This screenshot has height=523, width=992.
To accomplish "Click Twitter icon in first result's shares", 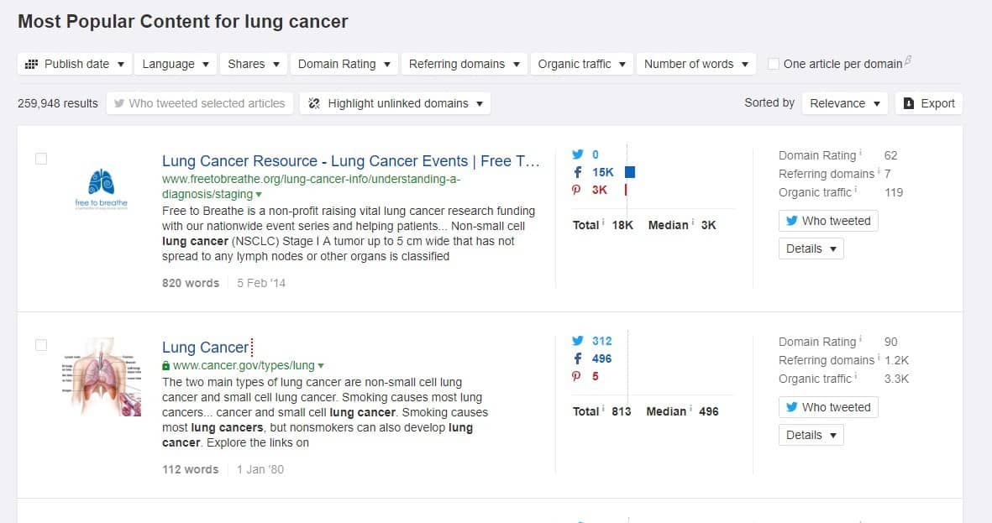I will click(x=577, y=154).
